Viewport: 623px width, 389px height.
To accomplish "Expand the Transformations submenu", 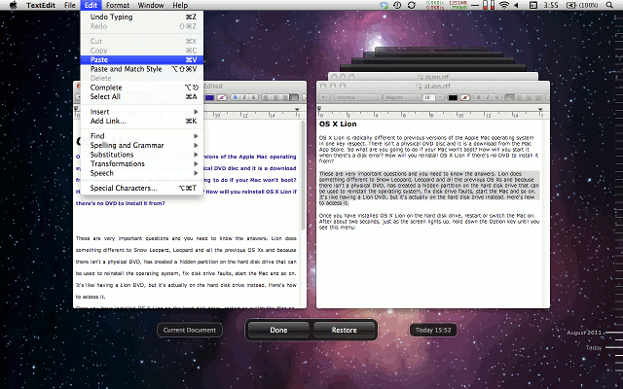I will point(142,163).
